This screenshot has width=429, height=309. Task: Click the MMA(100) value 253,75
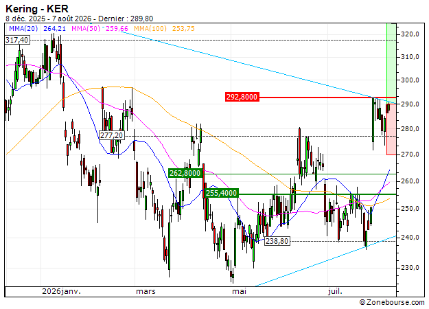[x=183, y=28]
